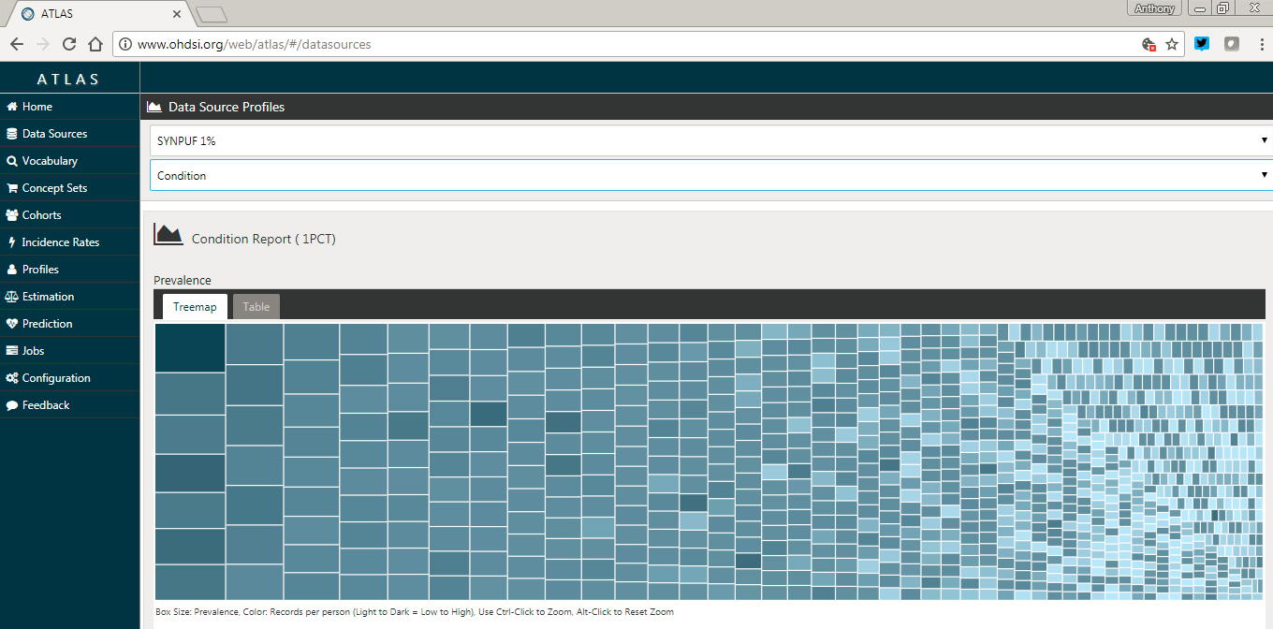Viewport: 1273px width, 629px height.
Task: Click the Home icon in sidebar
Action: pos(12,107)
